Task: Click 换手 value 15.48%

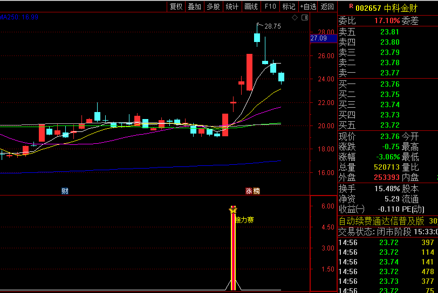Action: point(387,189)
